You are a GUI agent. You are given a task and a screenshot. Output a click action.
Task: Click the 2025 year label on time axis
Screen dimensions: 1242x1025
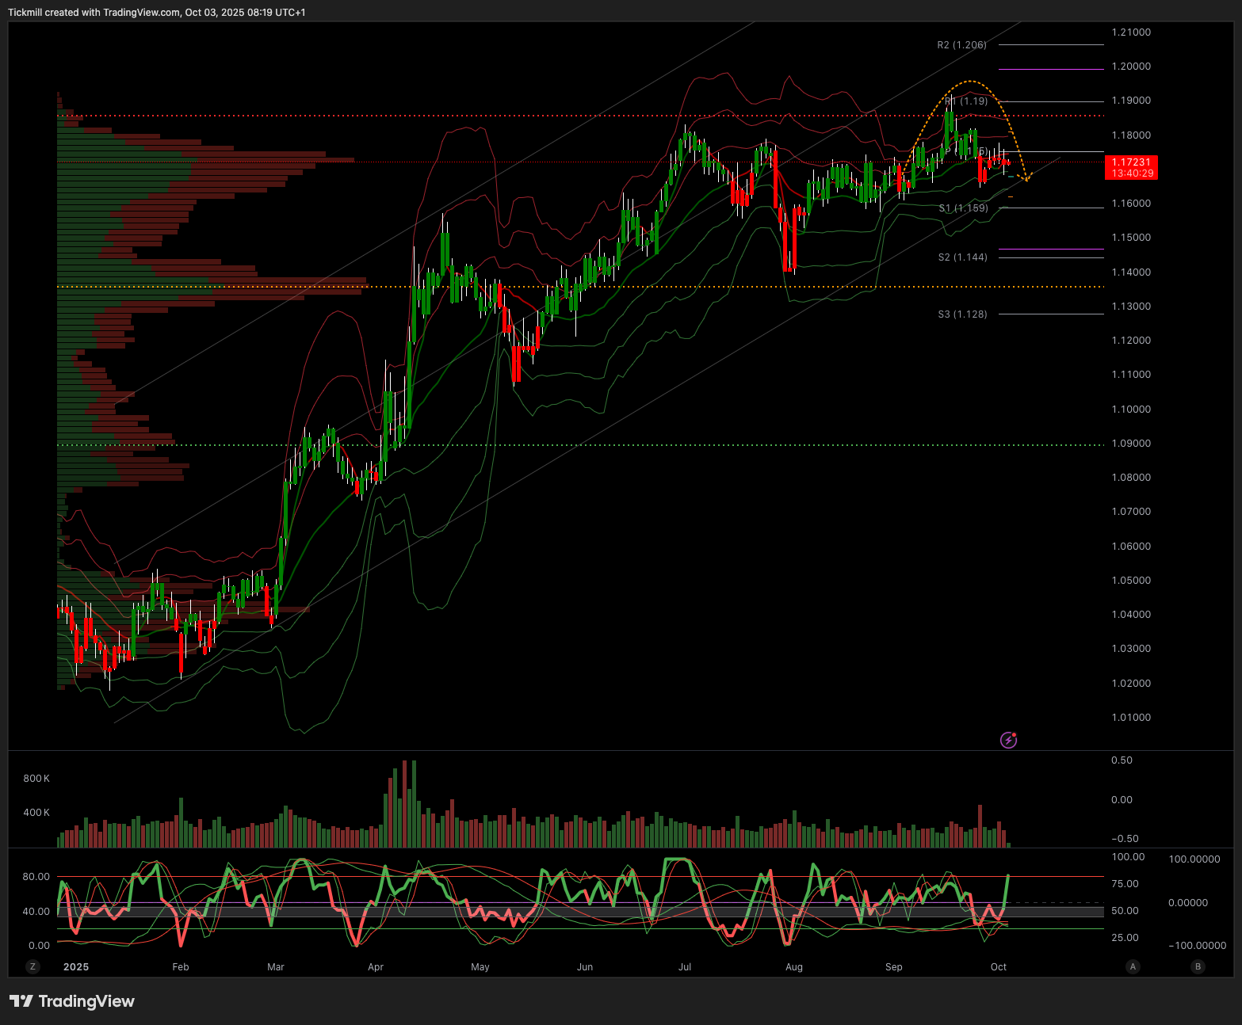76,967
